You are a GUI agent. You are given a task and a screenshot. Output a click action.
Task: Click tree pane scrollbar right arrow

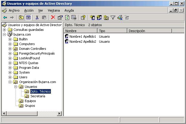(59, 114)
